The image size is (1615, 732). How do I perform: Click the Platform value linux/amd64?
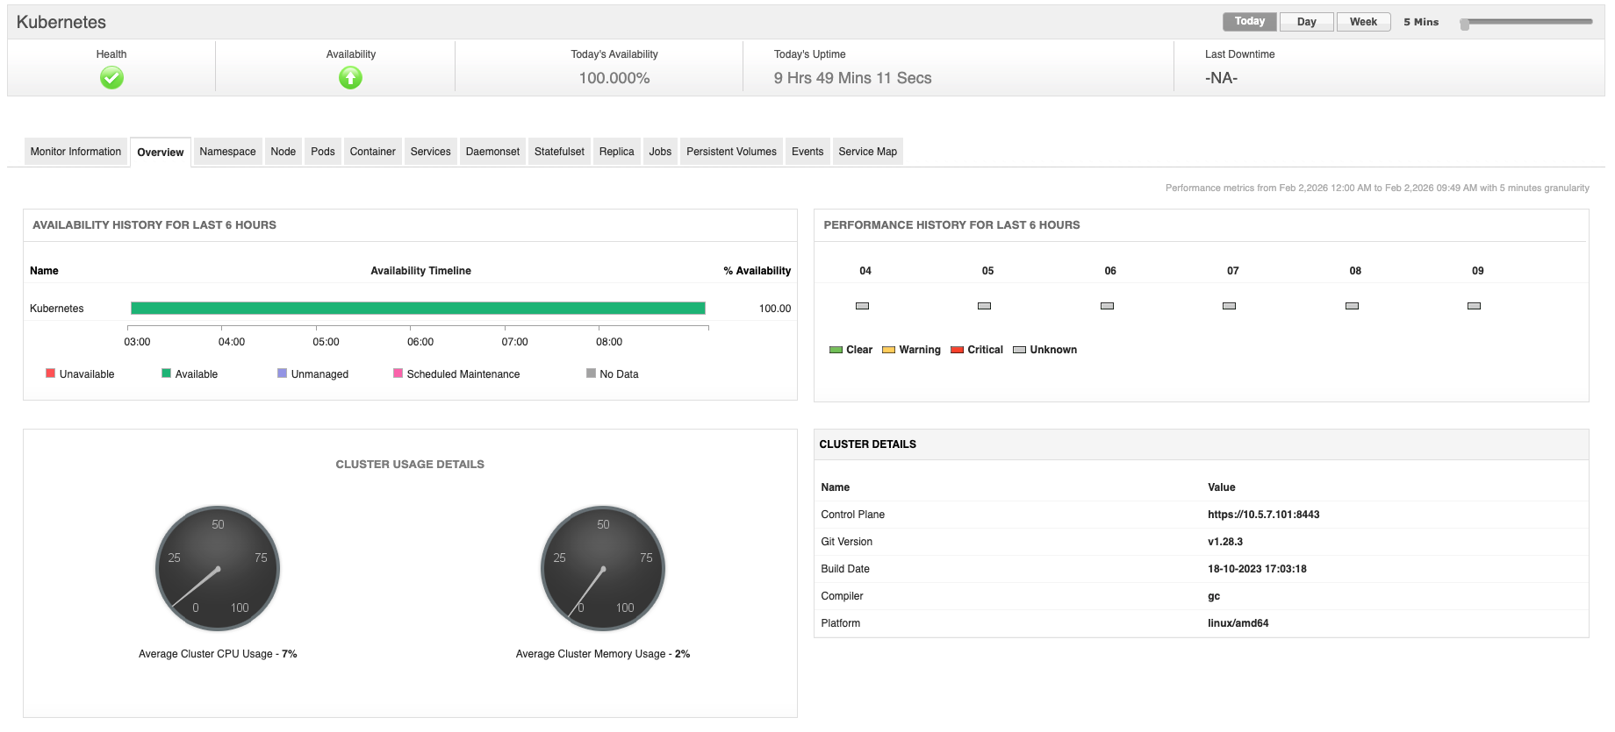[1238, 623]
